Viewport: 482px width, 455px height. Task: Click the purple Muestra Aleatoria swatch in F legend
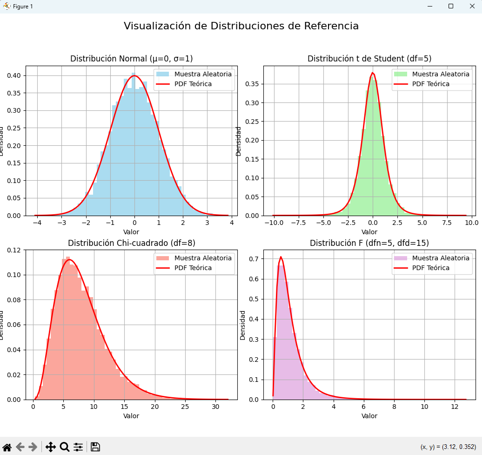point(400,258)
